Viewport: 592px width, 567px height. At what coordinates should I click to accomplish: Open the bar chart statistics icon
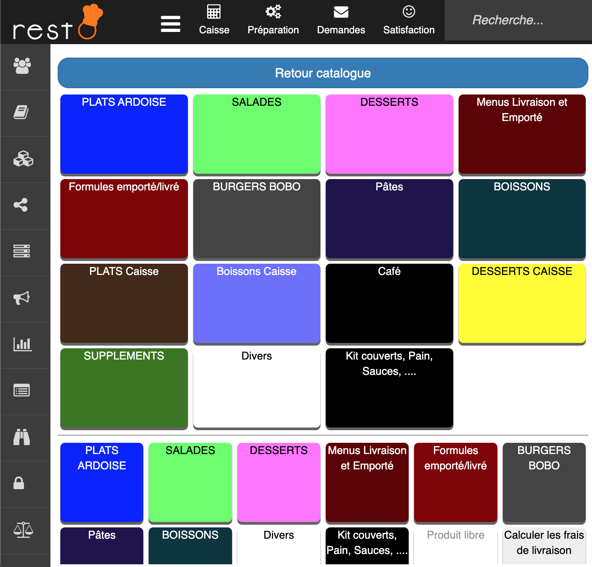tap(22, 344)
